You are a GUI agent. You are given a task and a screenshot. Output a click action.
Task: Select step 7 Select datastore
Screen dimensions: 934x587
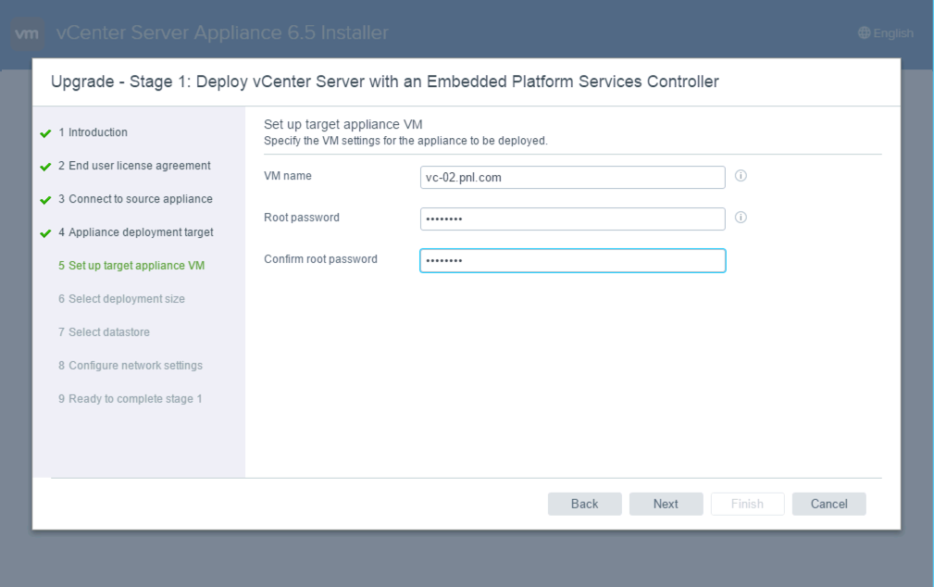tap(104, 332)
